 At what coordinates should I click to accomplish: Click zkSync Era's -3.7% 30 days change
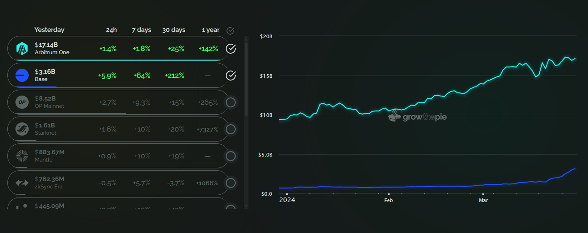(x=176, y=183)
